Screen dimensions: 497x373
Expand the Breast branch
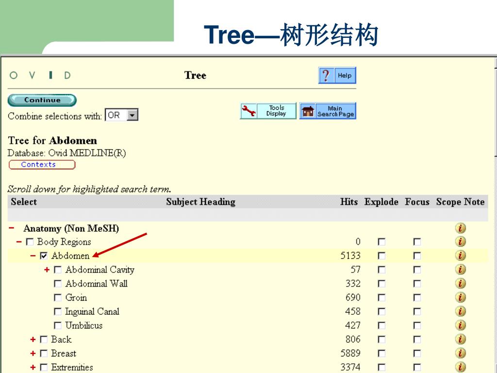click(33, 354)
